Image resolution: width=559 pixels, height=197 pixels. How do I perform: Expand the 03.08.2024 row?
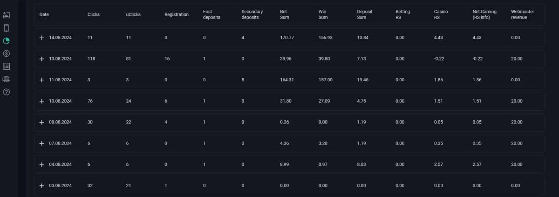click(42, 186)
